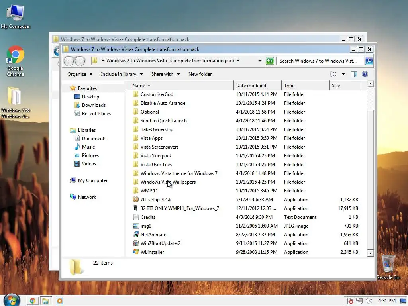
Task: Select the Send to Quick Launch folder
Action: point(164,121)
